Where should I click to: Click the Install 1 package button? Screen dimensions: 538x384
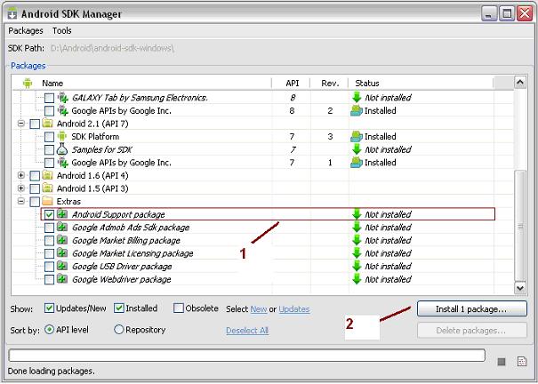(472, 309)
